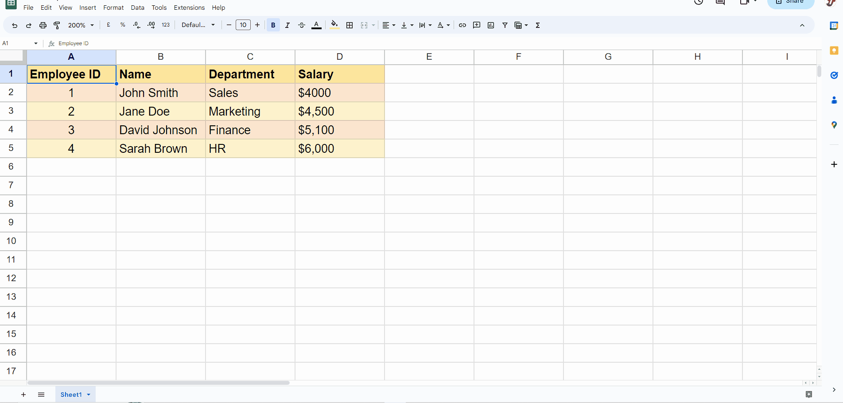
Task: Apply bold formatting to selected cell
Action: tap(273, 25)
